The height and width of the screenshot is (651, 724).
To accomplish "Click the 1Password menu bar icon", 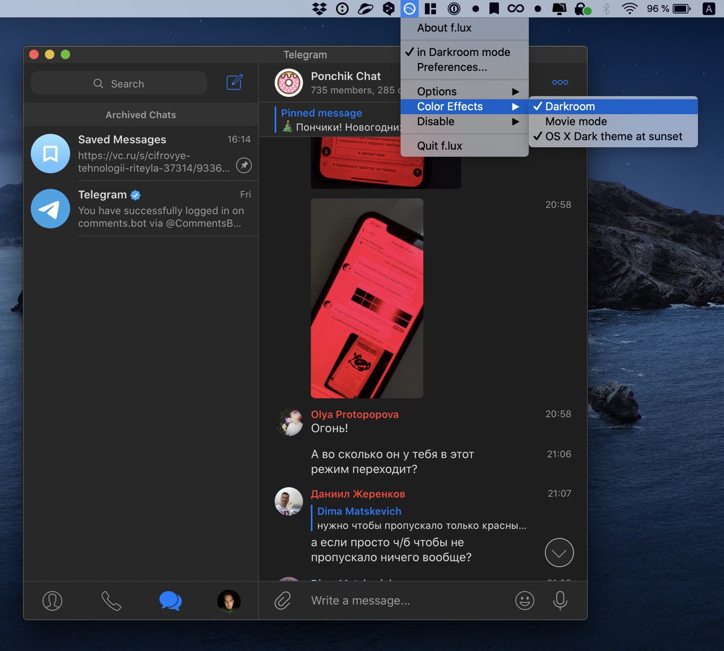I will (454, 8).
